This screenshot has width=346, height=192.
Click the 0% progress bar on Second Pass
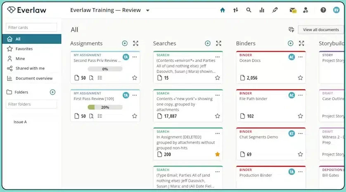pos(105,69)
